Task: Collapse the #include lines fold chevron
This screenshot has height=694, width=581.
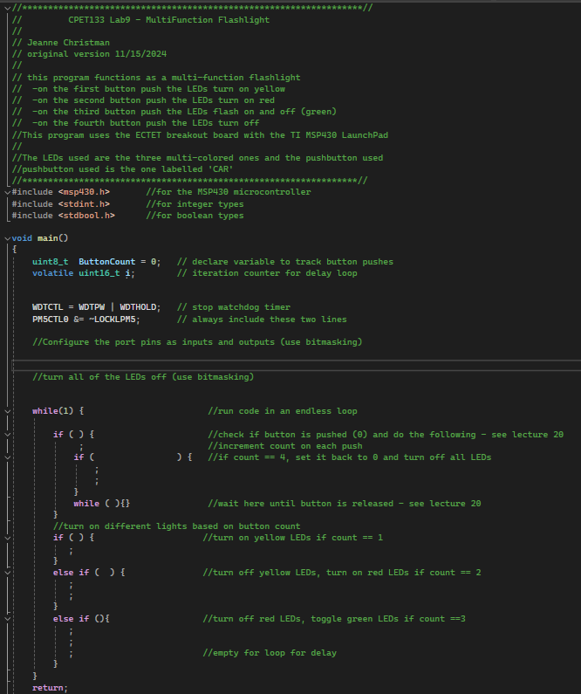Action: 8,192
